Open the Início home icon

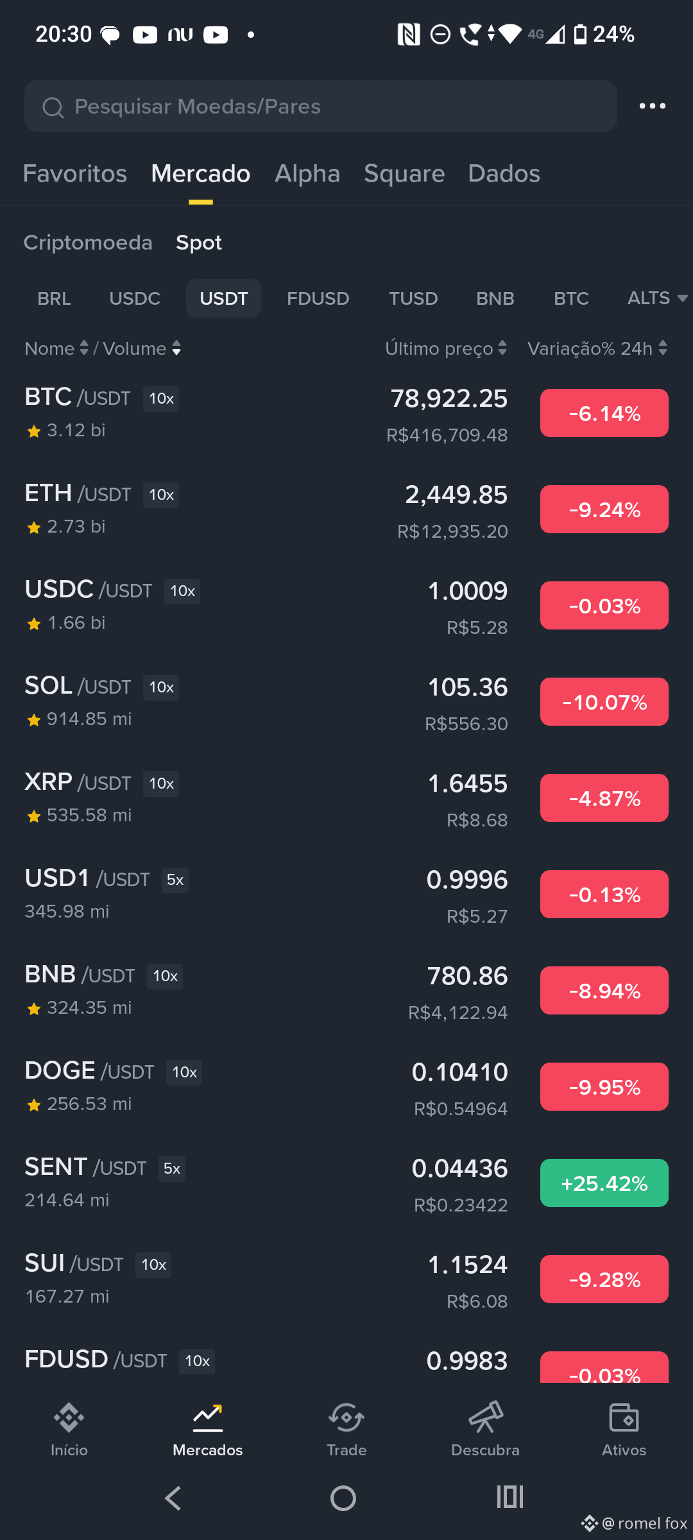69,1418
